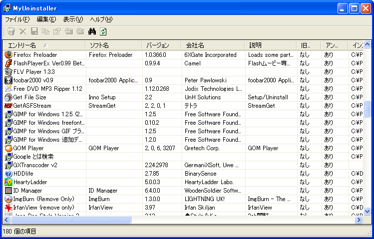Click the FLV Player 1.3.3 row icon
The image size is (374, 239).
click(8, 72)
